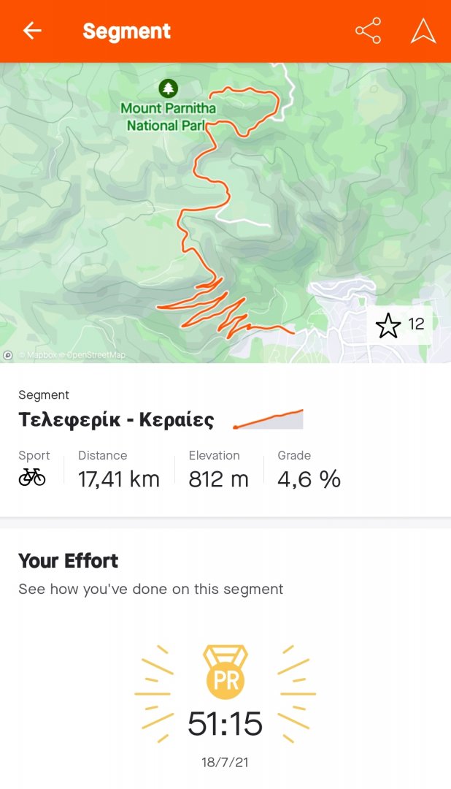The image size is (451, 789).
Task: Tap the 812 m elevation stat
Action: pyautogui.click(x=218, y=479)
